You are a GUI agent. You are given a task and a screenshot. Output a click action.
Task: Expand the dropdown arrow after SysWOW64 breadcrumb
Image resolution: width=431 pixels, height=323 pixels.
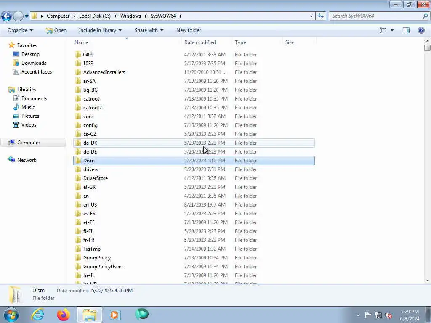[x=181, y=16]
